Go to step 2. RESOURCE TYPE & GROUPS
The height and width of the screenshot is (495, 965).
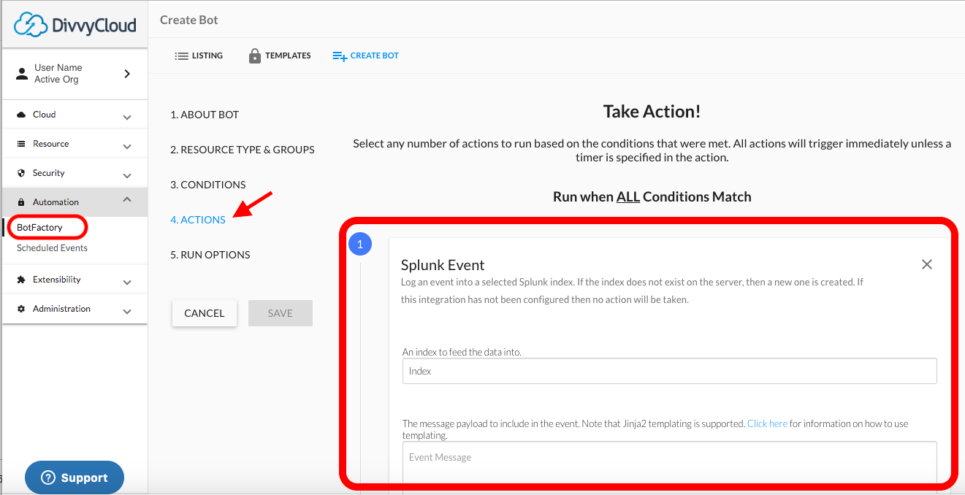(x=243, y=150)
